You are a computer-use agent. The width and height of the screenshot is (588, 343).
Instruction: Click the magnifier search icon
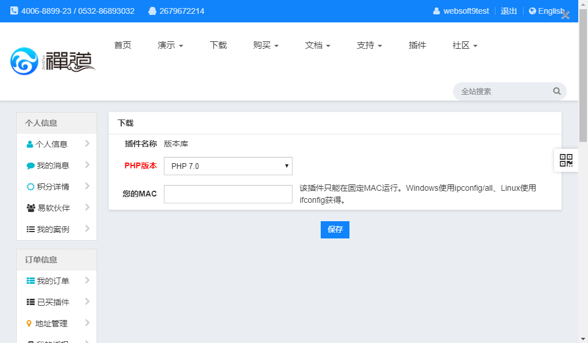click(556, 91)
